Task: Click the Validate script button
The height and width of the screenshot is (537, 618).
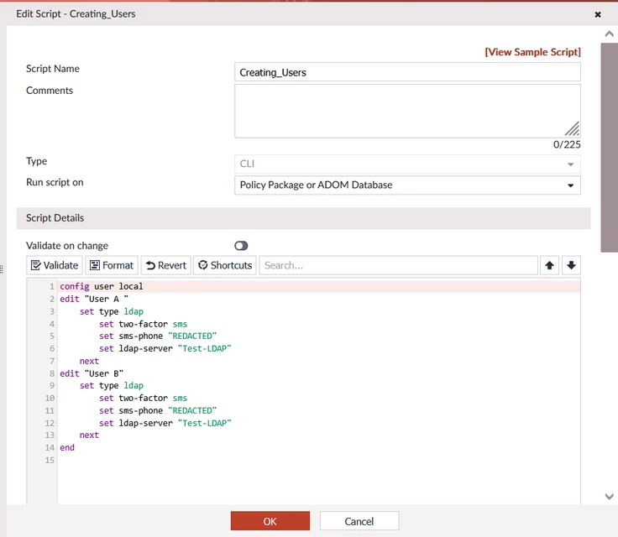Action: [x=55, y=265]
